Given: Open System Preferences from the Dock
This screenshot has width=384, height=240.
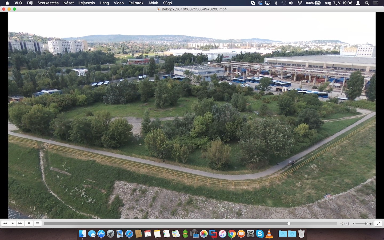Looking at the screenshot, I should [x=250, y=234].
